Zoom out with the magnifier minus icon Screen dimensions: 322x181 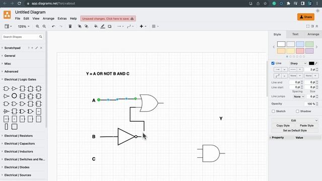[44, 26]
